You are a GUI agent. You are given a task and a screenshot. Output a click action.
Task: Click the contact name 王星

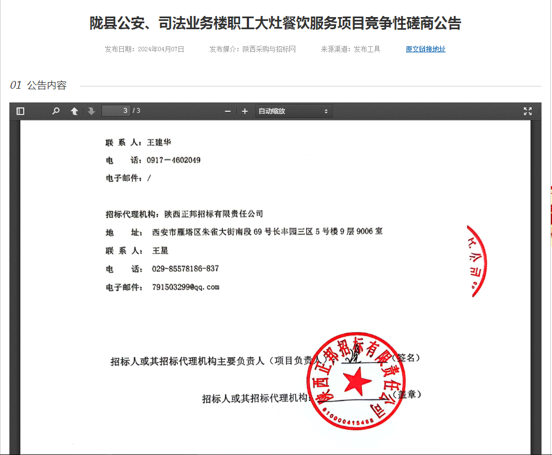point(160,251)
